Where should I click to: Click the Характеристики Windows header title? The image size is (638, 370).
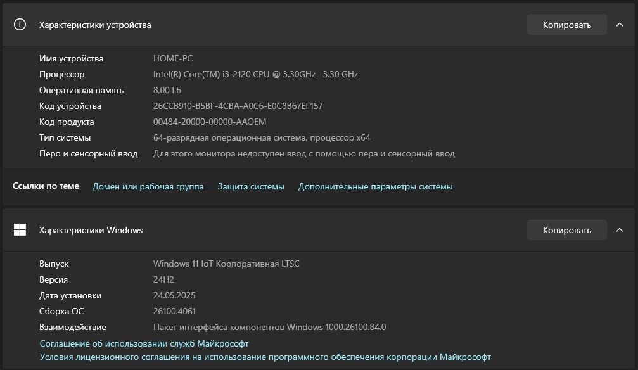click(91, 230)
